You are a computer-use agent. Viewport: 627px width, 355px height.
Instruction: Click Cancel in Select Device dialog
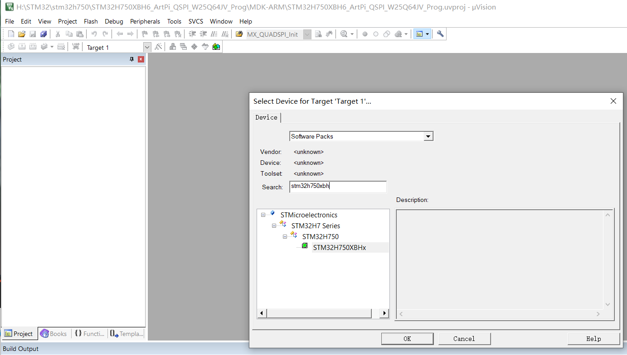[464, 339]
